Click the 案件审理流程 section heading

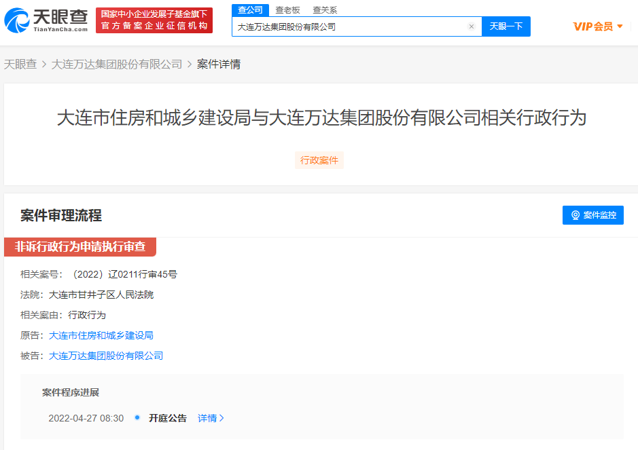[61, 215]
